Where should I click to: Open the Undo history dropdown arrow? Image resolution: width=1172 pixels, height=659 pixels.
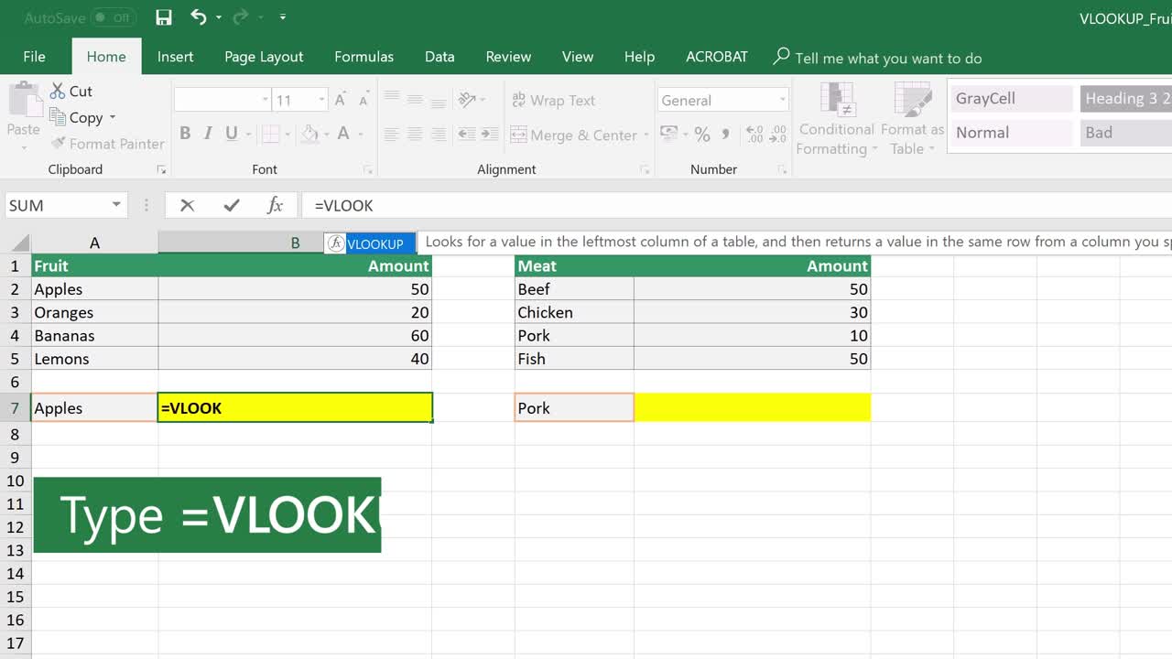click(219, 17)
